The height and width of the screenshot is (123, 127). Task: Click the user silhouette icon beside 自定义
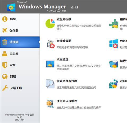coord(4,53)
